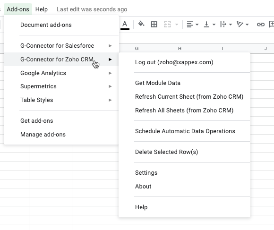This screenshot has width=274, height=230.
Task: Open Settings in Zoho submenu
Action: click(184, 173)
